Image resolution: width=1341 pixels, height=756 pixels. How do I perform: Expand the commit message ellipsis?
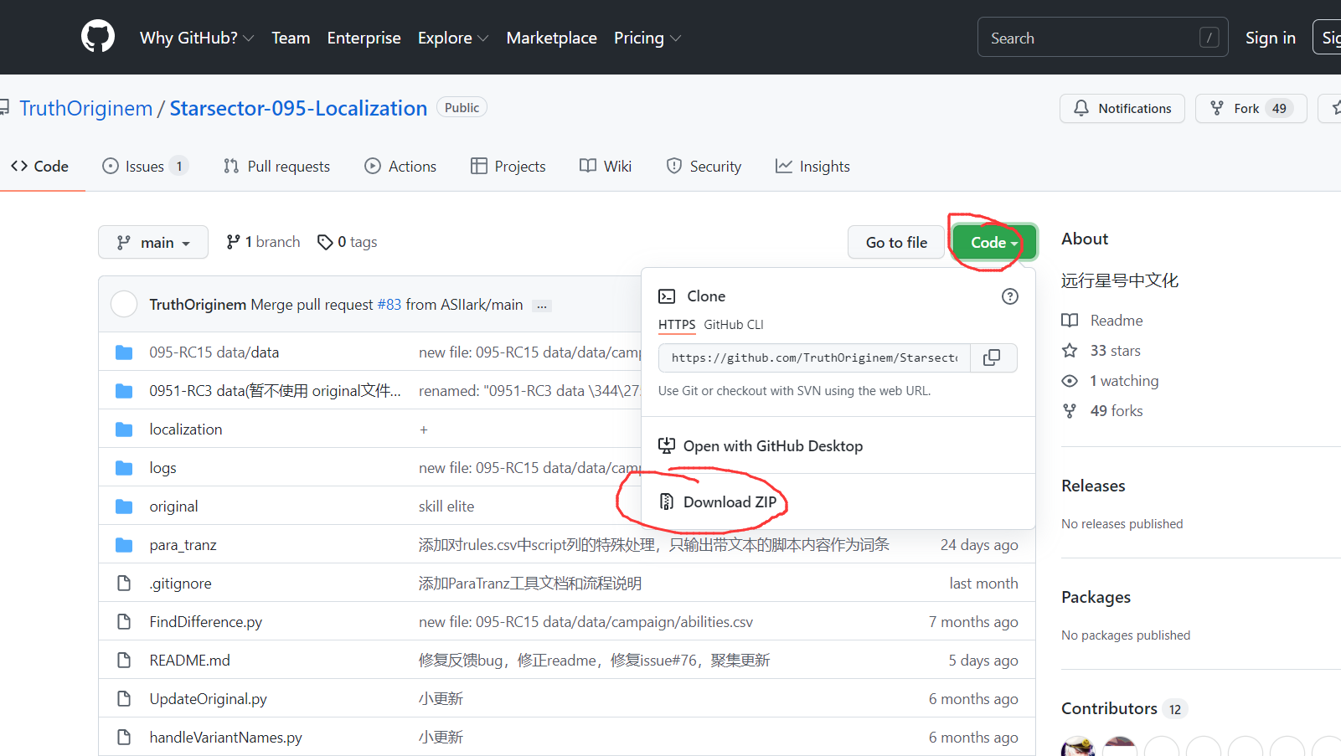click(542, 306)
